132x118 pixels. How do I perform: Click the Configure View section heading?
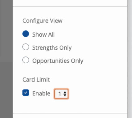43,21
